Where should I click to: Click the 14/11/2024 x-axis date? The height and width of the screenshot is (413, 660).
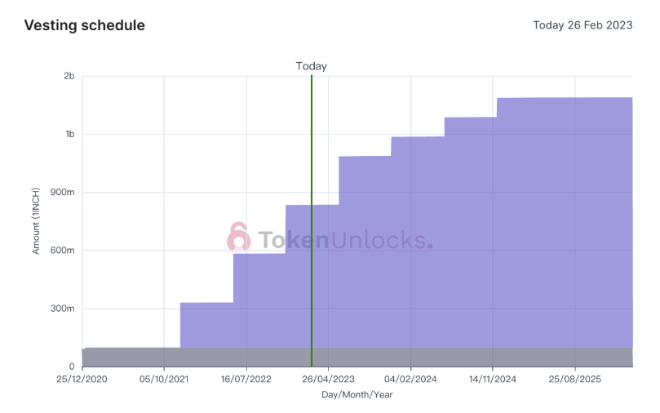(493, 379)
